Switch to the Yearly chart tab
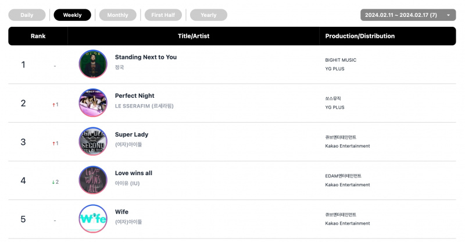 (x=209, y=15)
